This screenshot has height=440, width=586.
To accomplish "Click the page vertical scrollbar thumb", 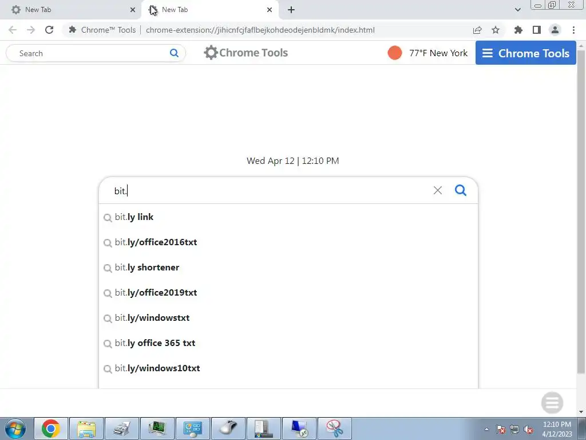I will pos(581,211).
